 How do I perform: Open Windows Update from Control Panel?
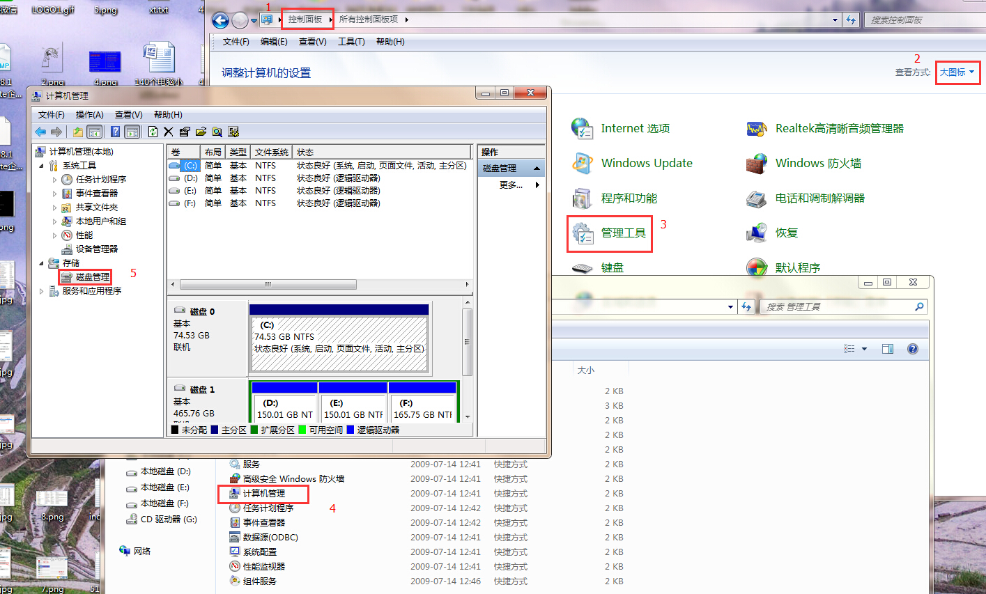(x=646, y=163)
